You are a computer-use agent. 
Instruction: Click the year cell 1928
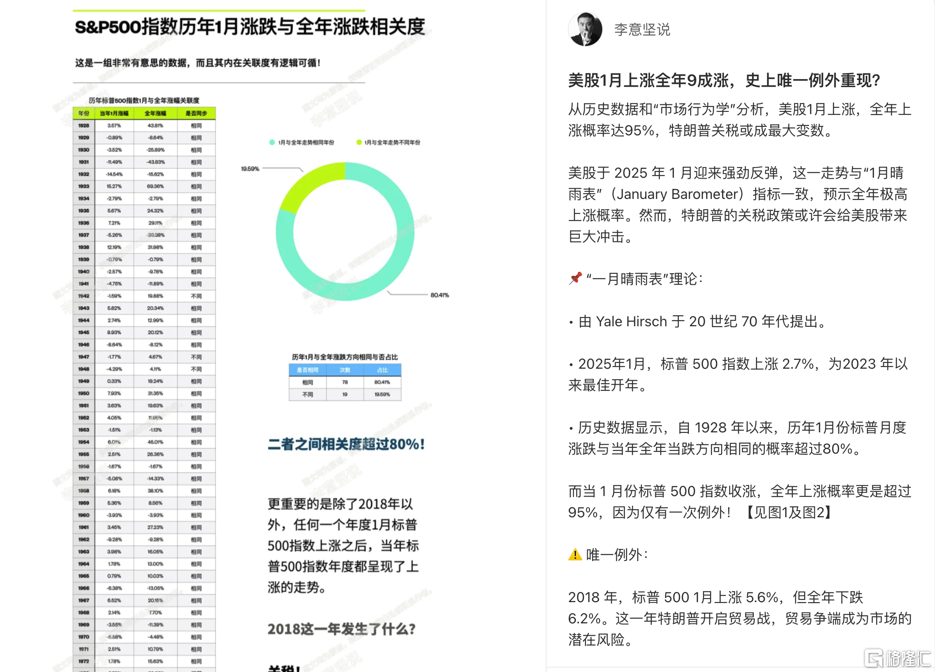[x=84, y=126]
